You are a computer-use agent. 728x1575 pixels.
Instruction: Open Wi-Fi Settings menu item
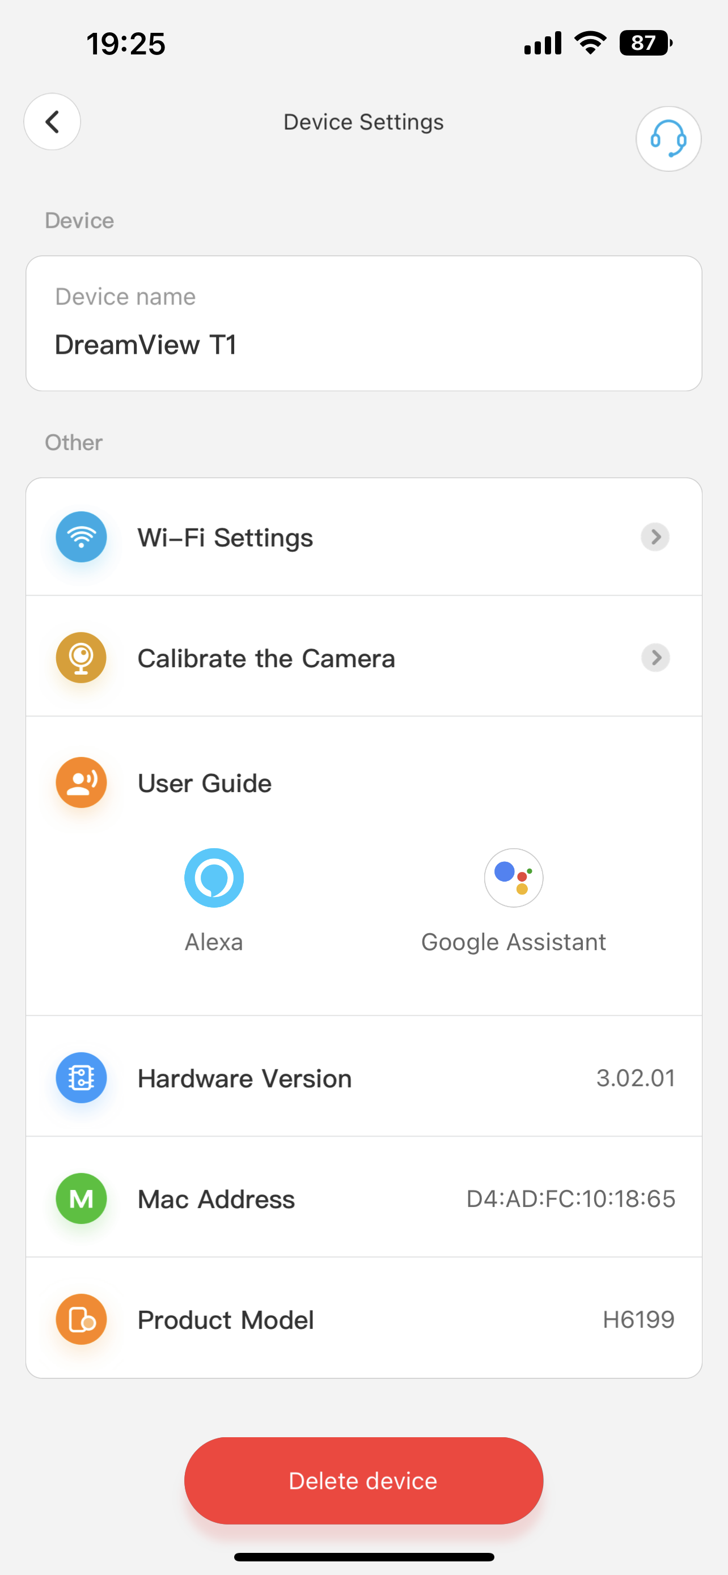tap(225, 538)
